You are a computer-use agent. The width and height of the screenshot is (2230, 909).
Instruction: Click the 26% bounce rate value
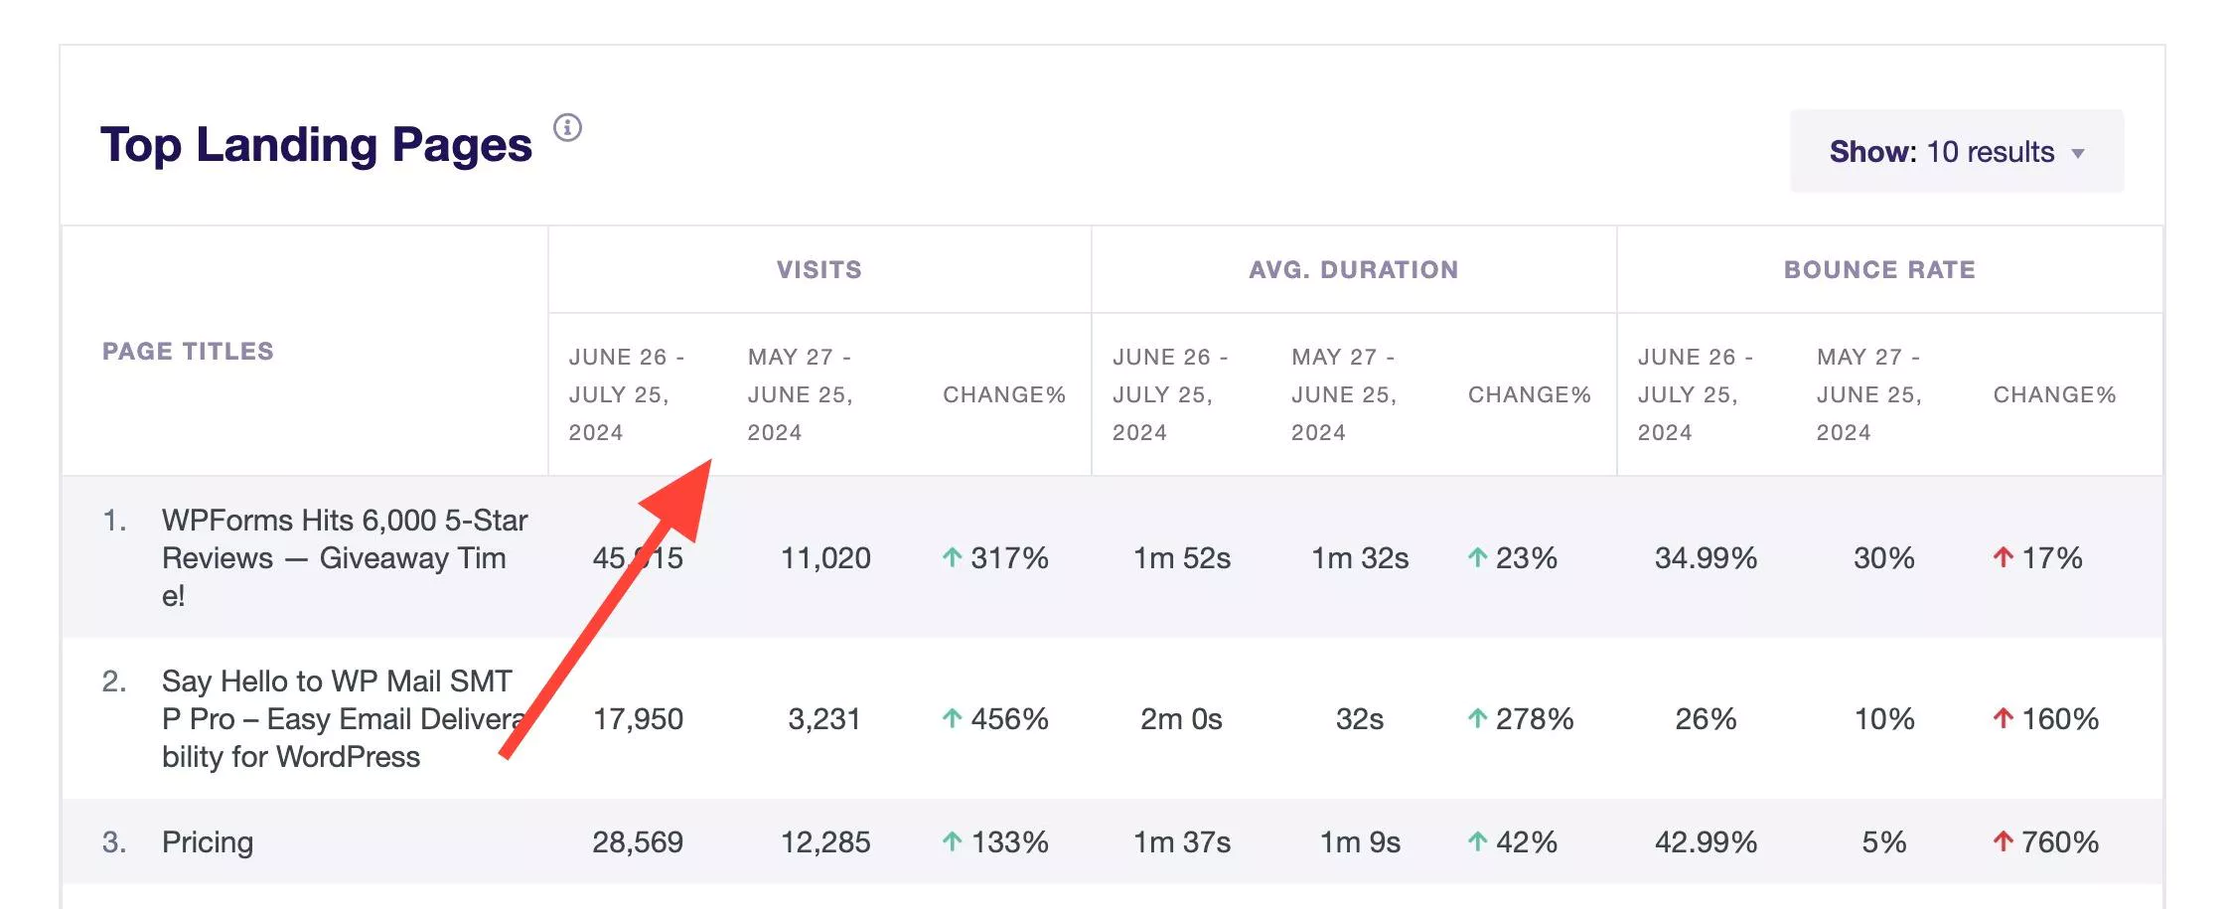click(1706, 718)
